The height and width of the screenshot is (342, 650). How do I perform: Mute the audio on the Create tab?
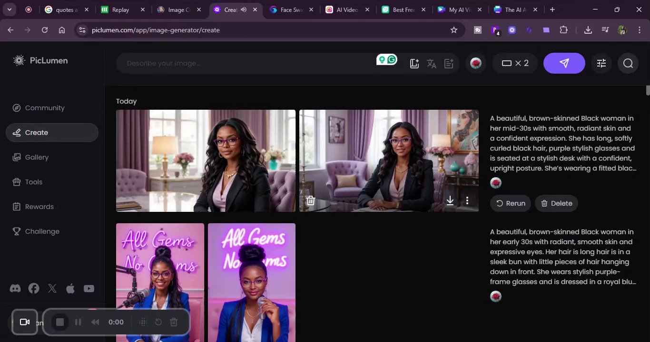pyautogui.click(x=244, y=9)
